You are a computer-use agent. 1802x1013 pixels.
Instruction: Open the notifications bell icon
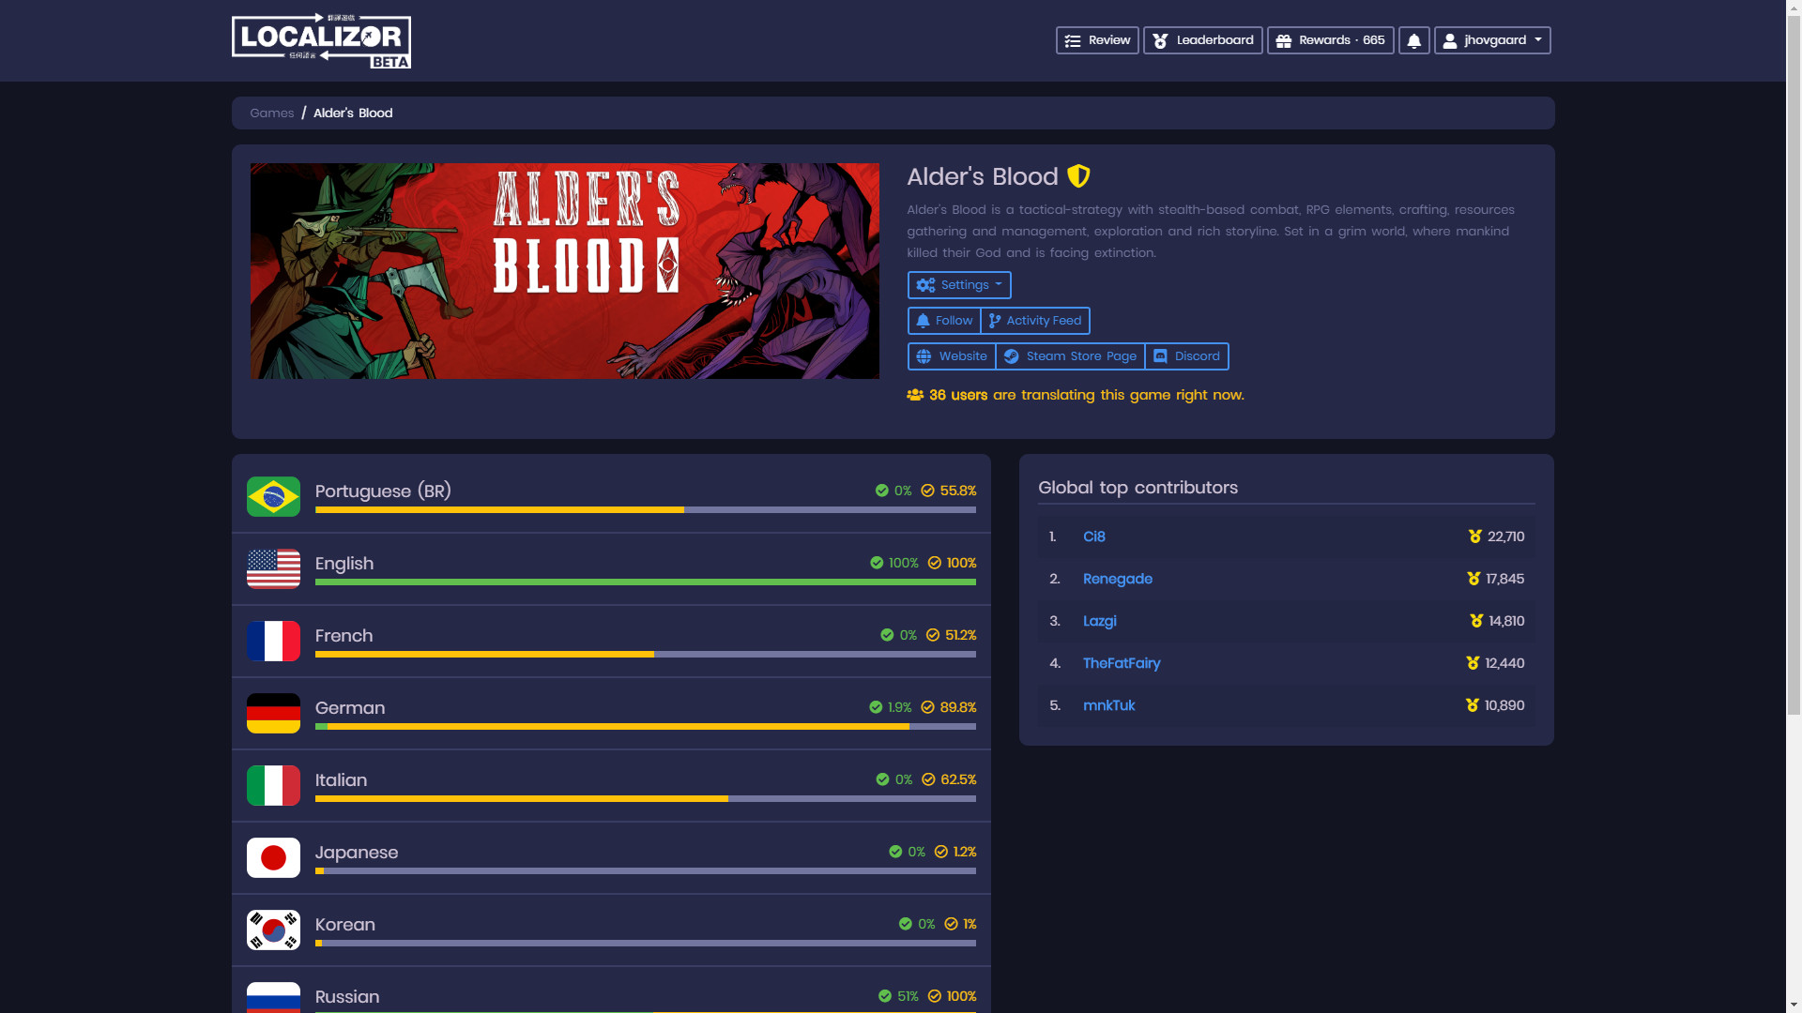pyautogui.click(x=1414, y=40)
